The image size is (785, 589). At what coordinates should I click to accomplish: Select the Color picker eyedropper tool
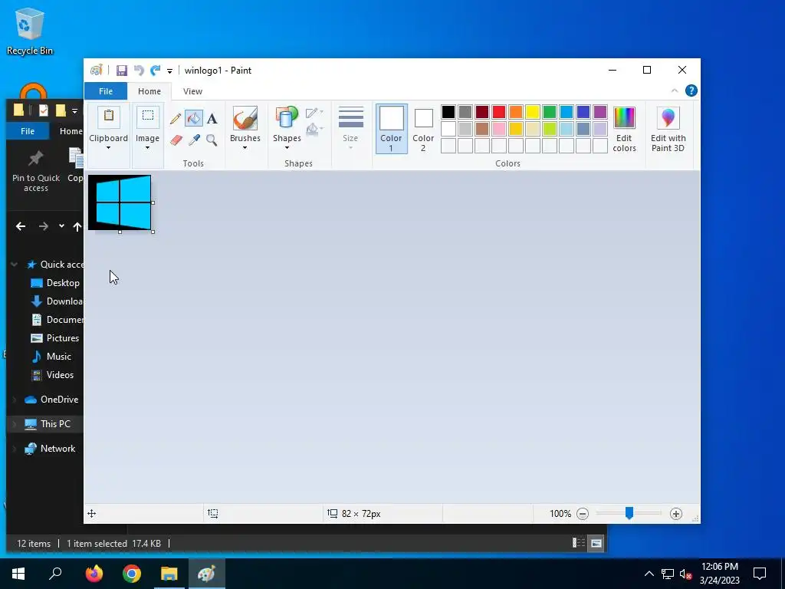[x=194, y=140]
